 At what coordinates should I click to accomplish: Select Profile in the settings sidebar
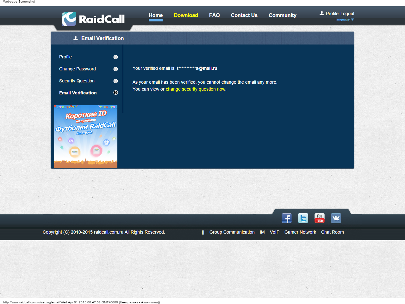[x=65, y=57]
